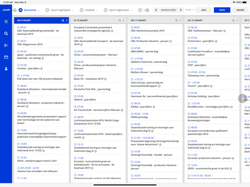Image resolution: width=250 pixels, height=187 pixels.
Task: Open Eurostat productie industrie januari
Action: 212,156
